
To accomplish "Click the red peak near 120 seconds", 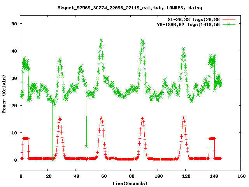I will point(184,118).
